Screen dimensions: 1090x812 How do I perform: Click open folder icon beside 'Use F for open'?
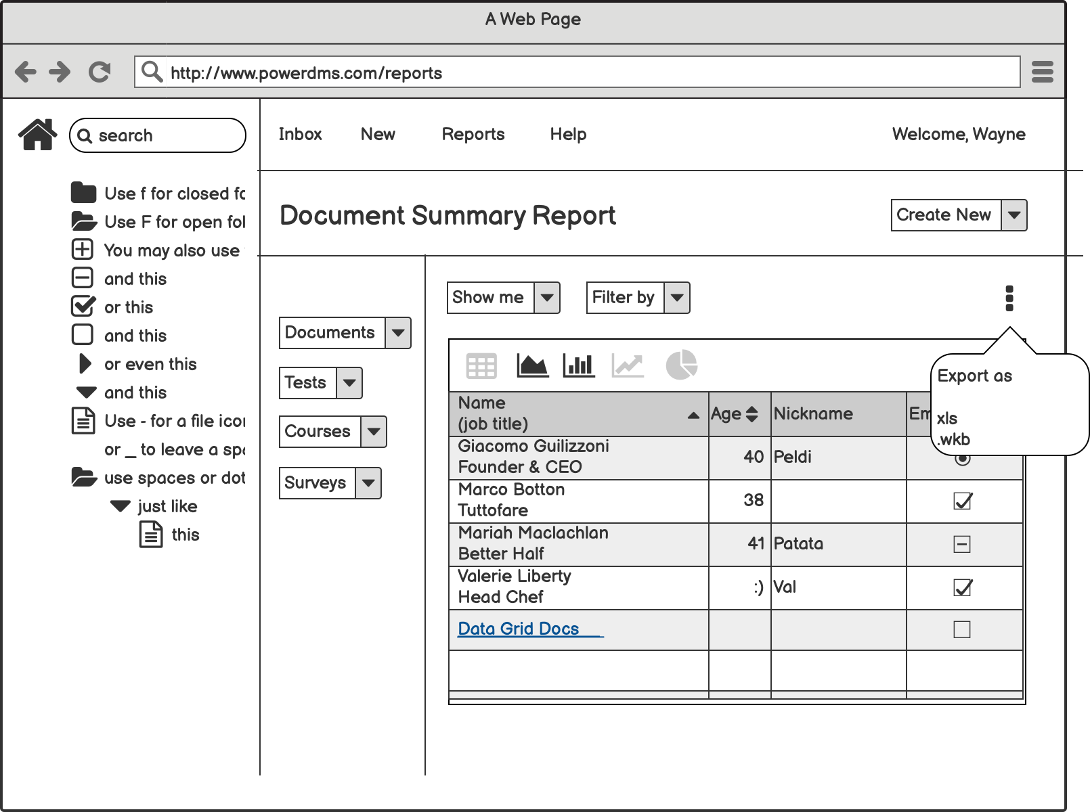(84, 221)
